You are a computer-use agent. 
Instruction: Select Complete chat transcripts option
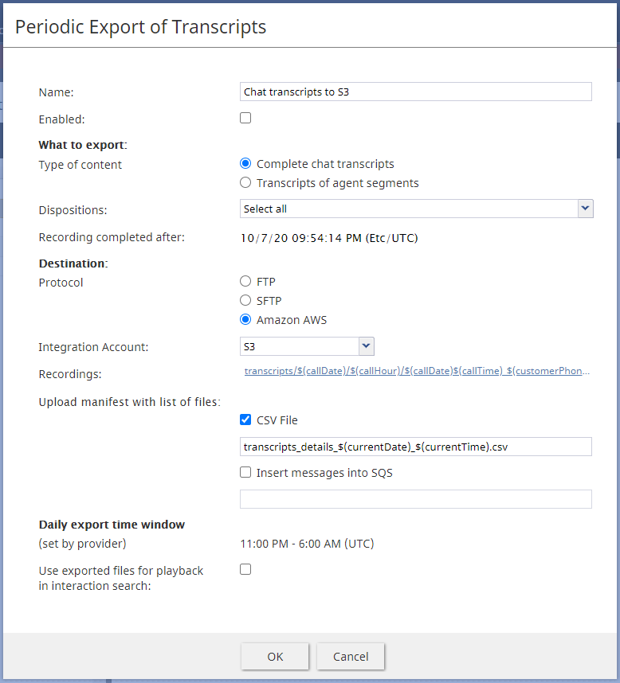[x=245, y=164]
